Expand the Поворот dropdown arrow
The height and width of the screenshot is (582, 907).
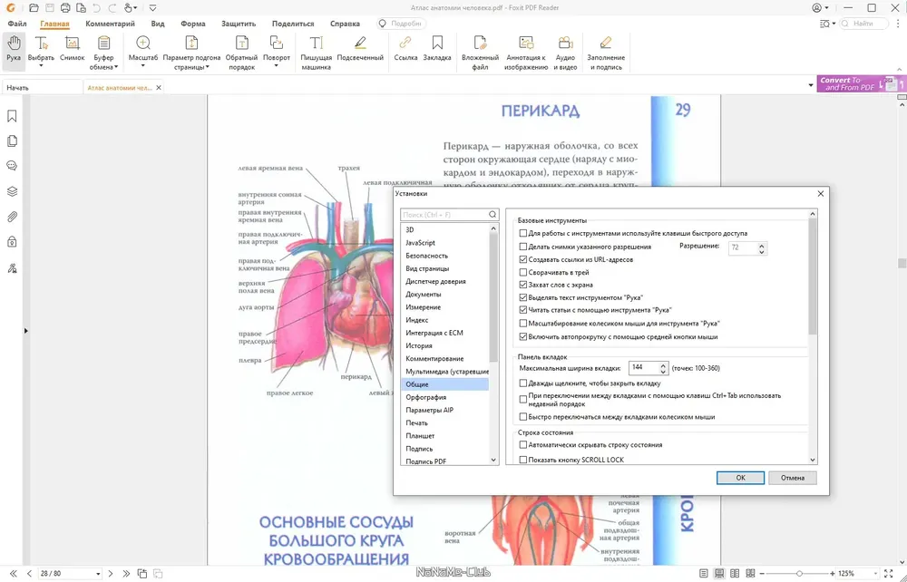point(277,66)
